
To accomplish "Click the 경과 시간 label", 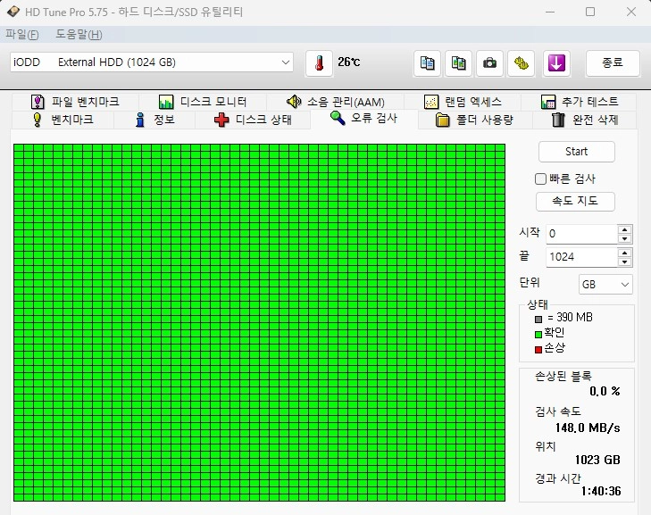I will pyautogui.click(x=557, y=478).
